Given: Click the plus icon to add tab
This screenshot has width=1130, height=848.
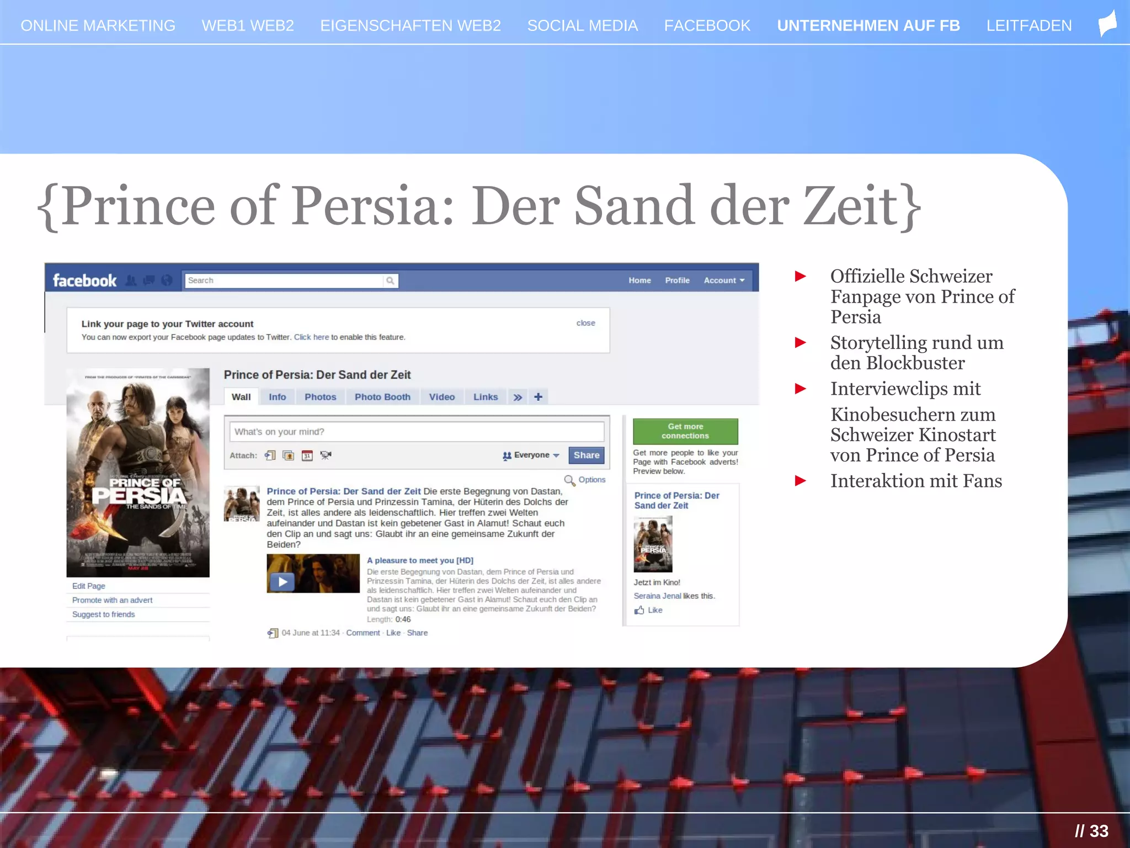Looking at the screenshot, I should 538,397.
